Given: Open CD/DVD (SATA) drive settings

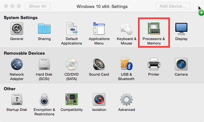Looking at the screenshot, I should click(x=72, y=64).
